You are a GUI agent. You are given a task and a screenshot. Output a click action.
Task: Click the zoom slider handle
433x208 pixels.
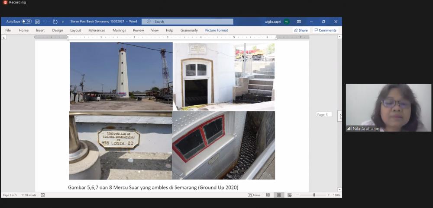point(314,195)
